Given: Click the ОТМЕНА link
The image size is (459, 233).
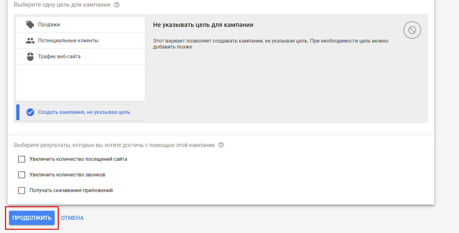Looking at the screenshot, I should [72, 218].
